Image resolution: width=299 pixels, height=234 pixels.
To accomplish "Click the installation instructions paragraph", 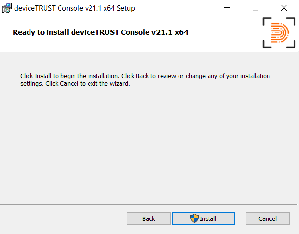I will (145, 79).
